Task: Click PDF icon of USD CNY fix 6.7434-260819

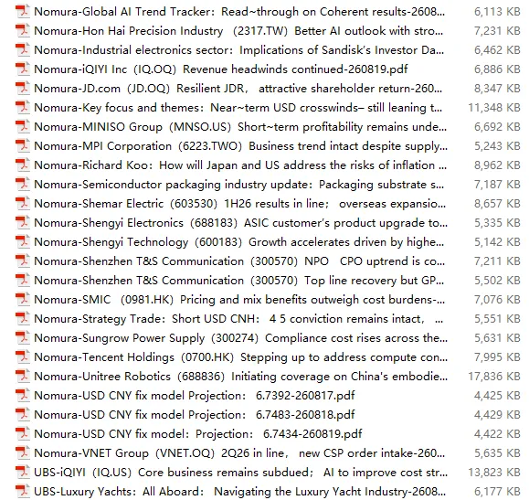Action: coord(23,434)
